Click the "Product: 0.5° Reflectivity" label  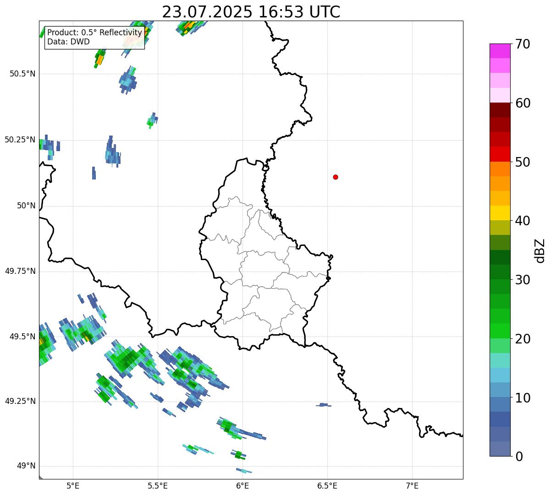[x=95, y=33]
